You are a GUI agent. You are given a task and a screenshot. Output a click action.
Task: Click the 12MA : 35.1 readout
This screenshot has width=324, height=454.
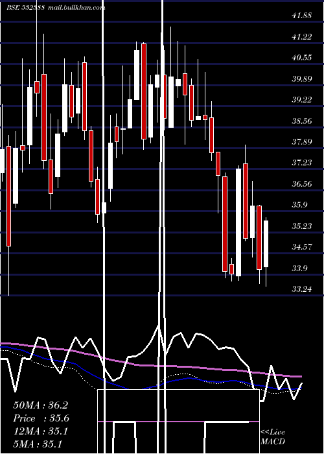tap(40, 431)
